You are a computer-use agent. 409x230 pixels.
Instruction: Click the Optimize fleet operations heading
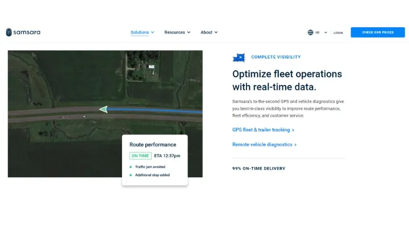click(x=287, y=80)
